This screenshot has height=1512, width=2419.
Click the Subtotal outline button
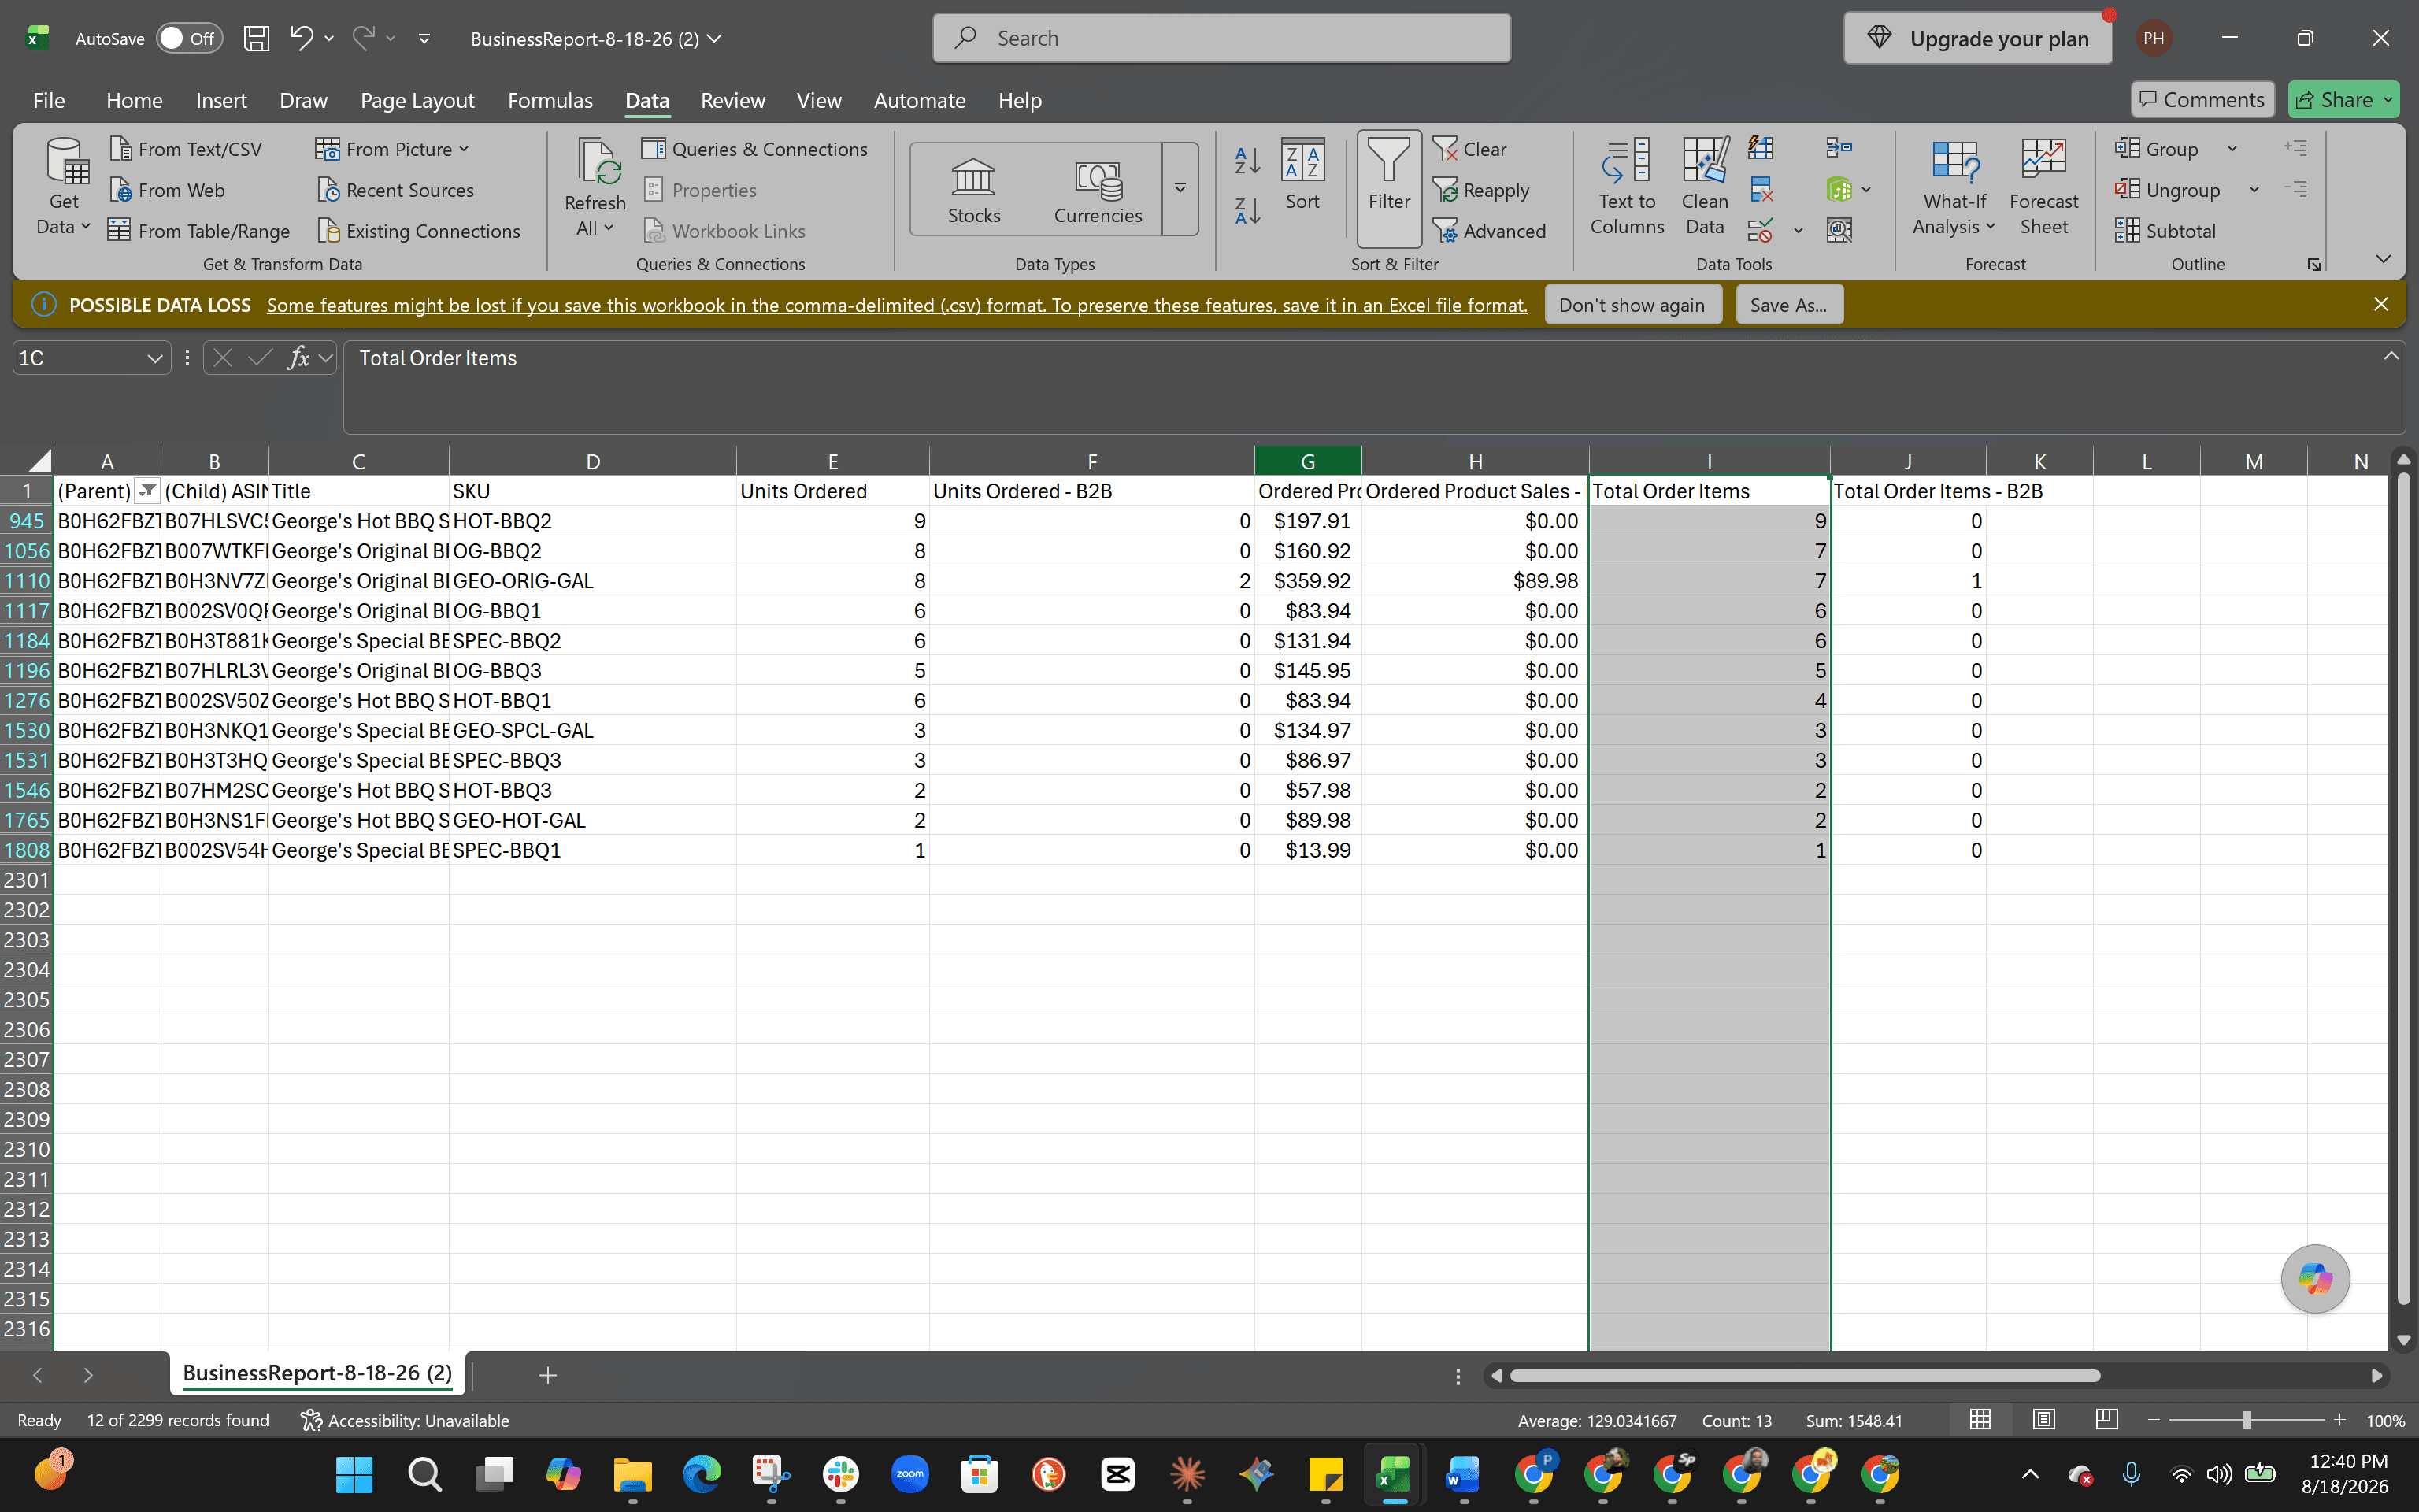coord(2165,231)
